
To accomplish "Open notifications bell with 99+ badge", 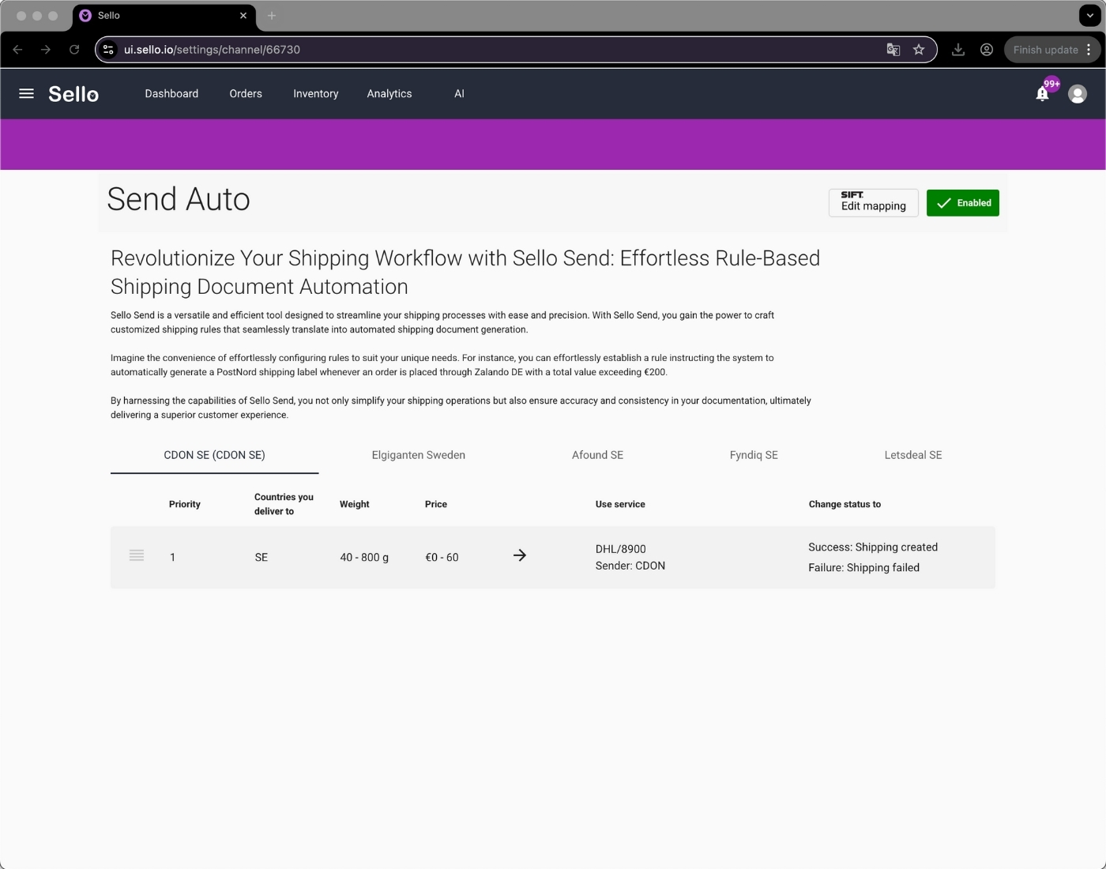I will [1043, 93].
